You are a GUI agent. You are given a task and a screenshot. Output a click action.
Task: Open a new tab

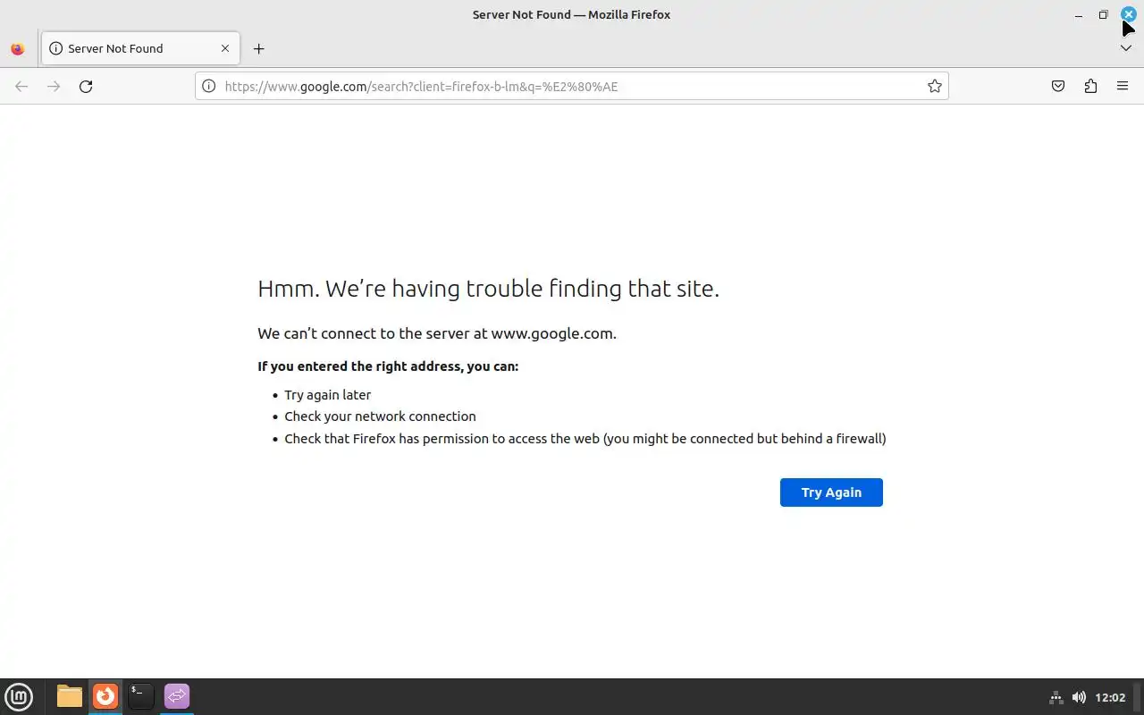(x=258, y=48)
